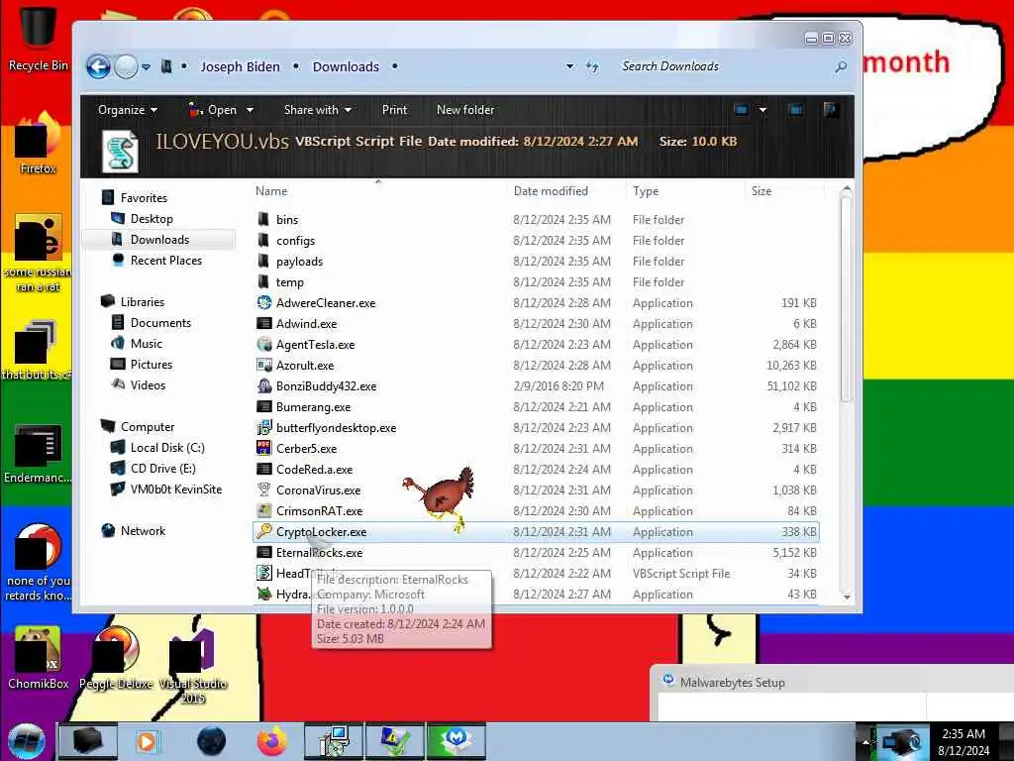Viewport: 1014px width, 761px height.
Task: Open the recent locations dropdown arrow
Action: coord(147,66)
